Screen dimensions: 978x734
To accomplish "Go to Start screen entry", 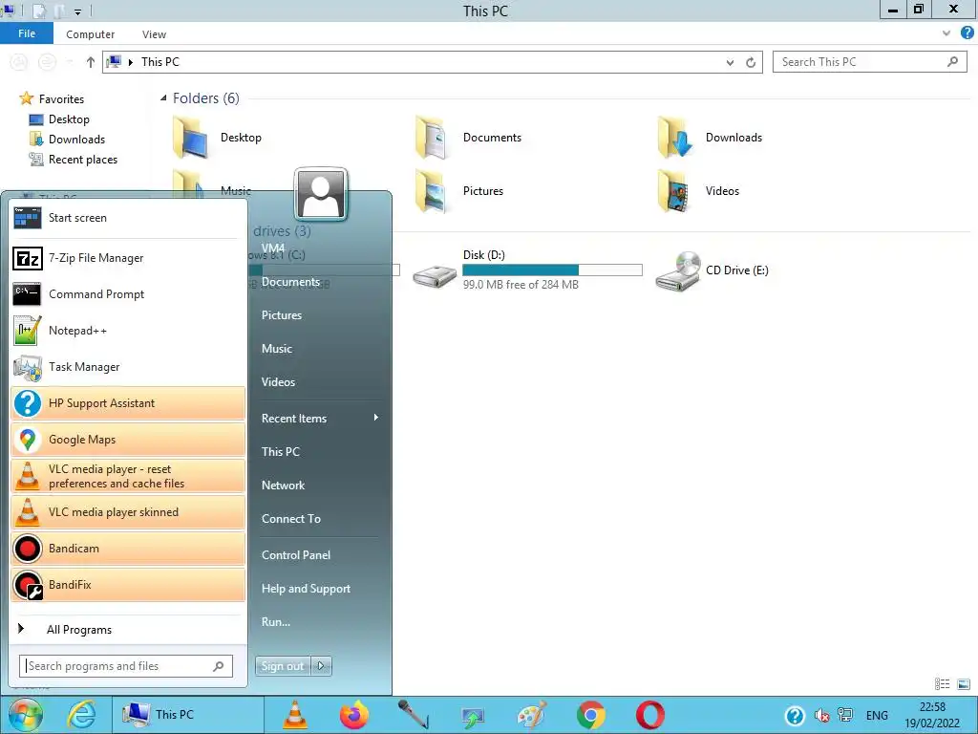I will [128, 218].
